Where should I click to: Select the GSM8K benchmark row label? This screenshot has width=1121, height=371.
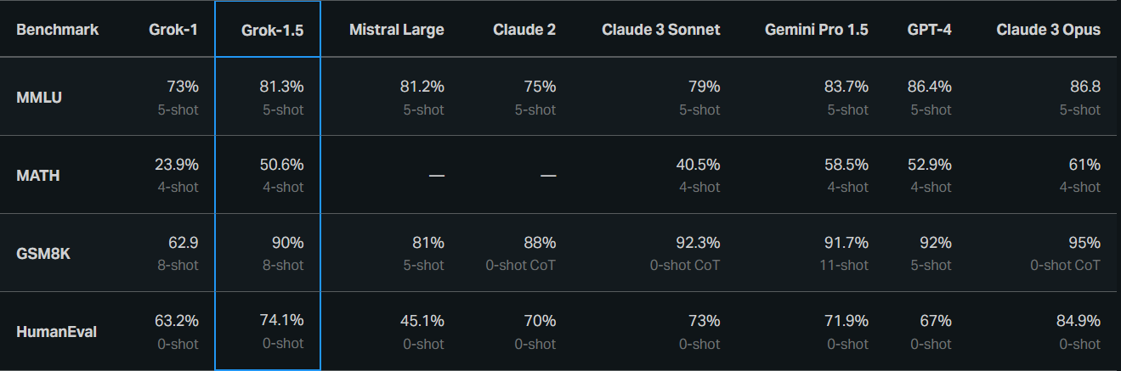[42, 254]
